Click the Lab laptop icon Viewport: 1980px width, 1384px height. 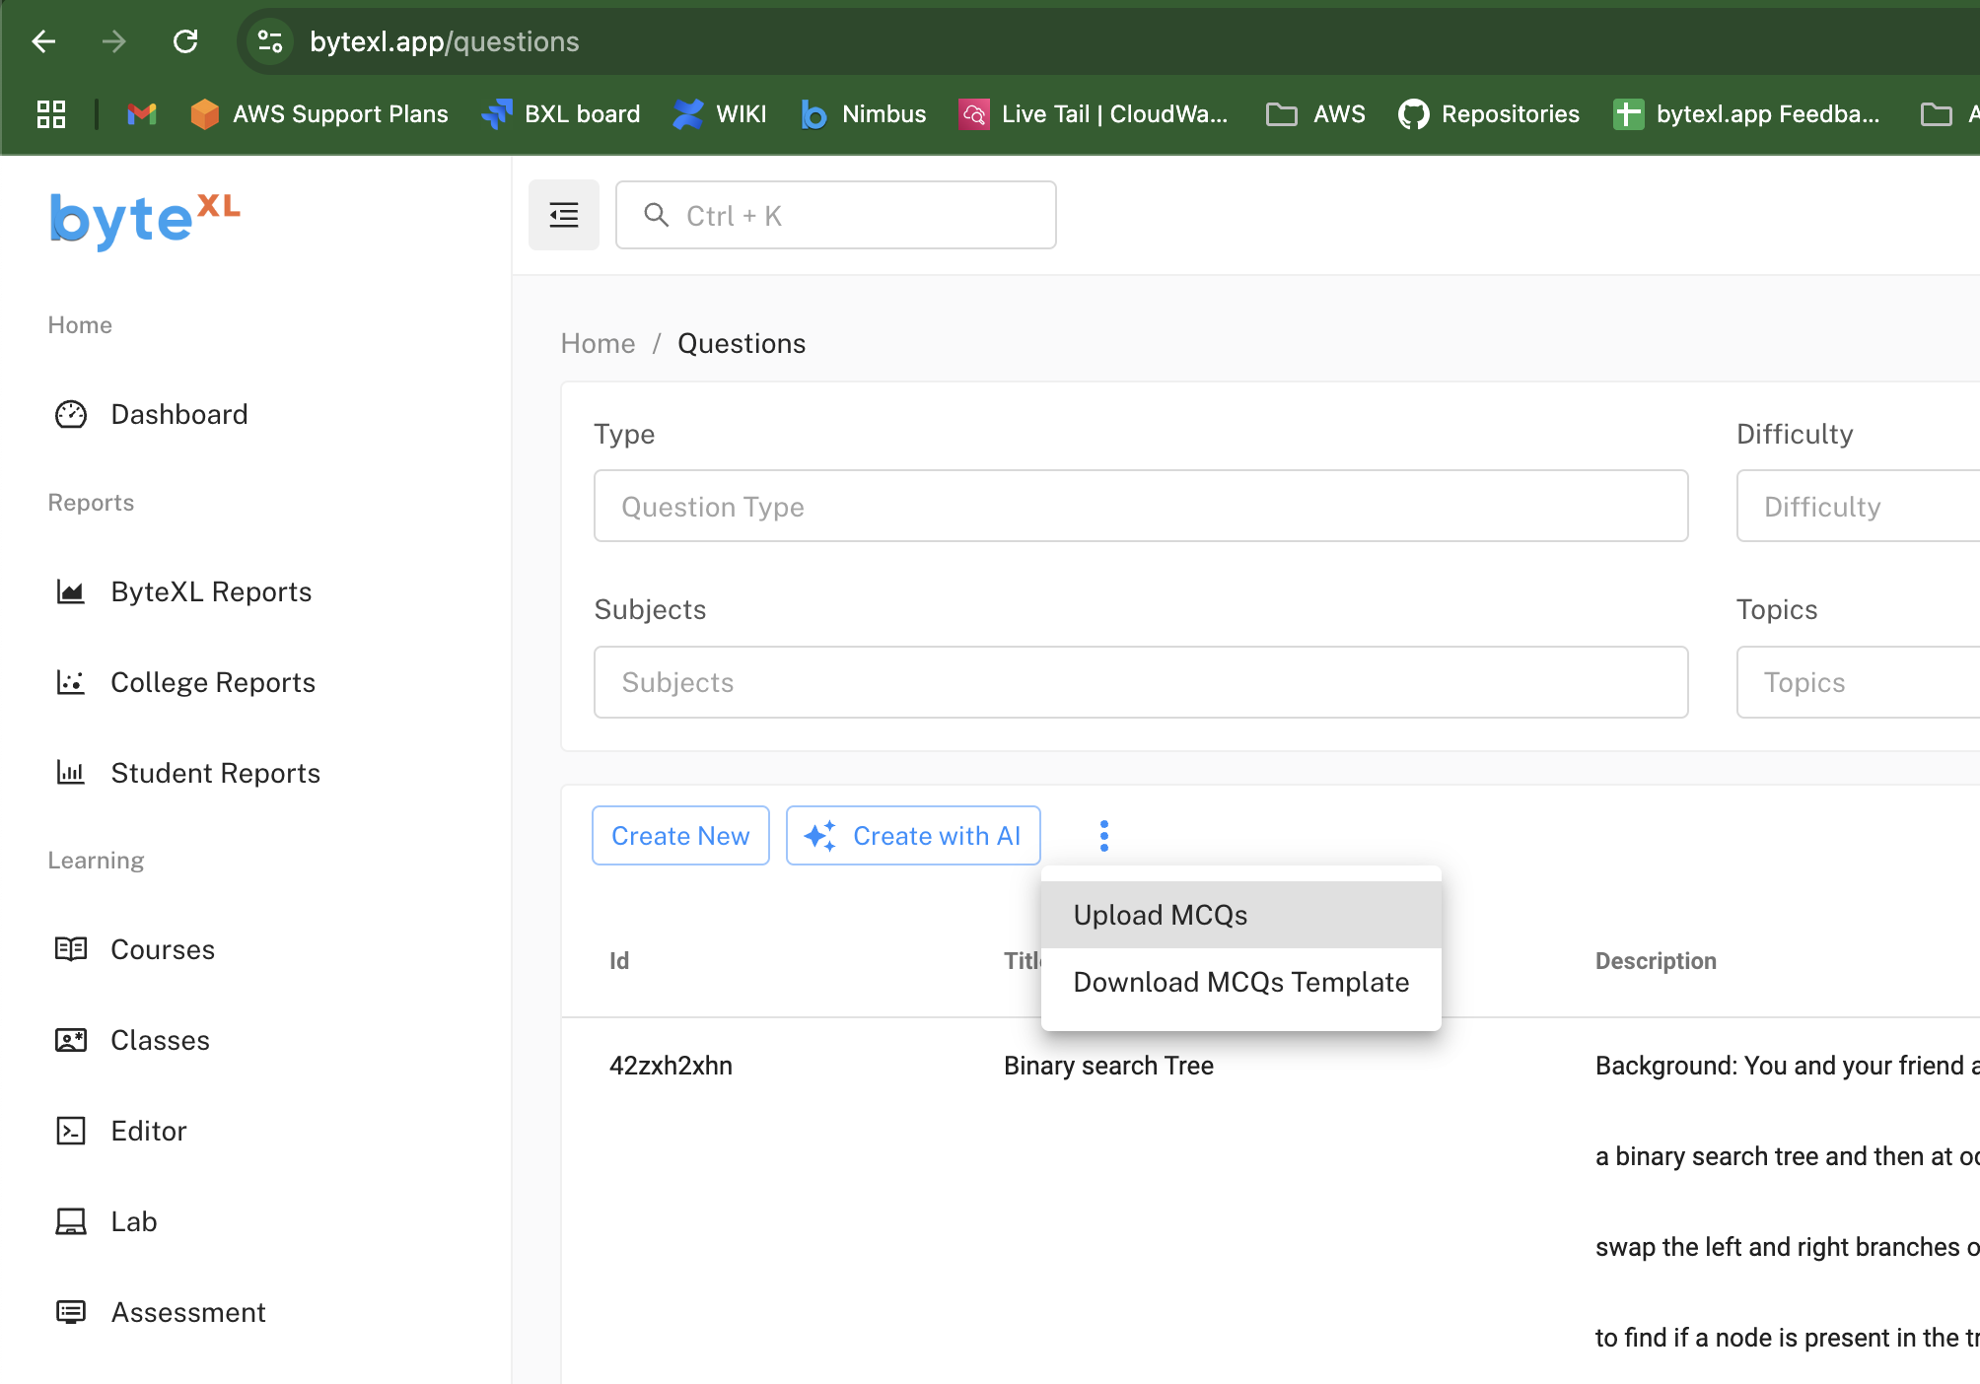[71, 1221]
